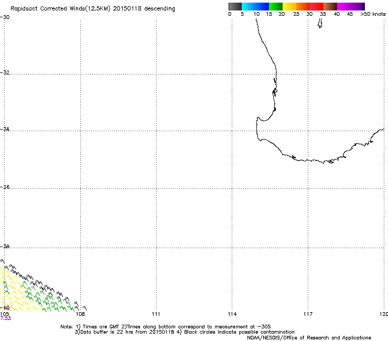Image resolution: width=388 pixels, height=341 pixels.
Task: Click the cyan-blue 5-15 knots legend band
Action: pos(255,6)
